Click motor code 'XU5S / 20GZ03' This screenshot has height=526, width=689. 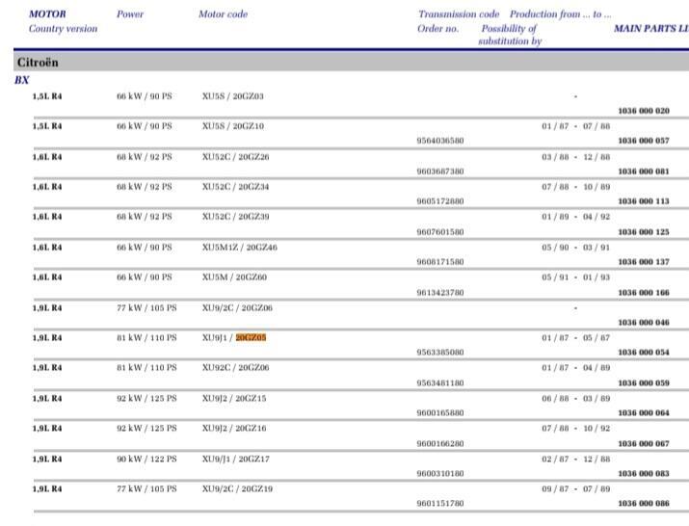tap(233, 95)
